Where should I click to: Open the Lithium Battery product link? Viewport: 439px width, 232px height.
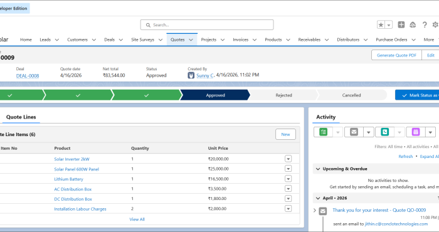coord(68,179)
